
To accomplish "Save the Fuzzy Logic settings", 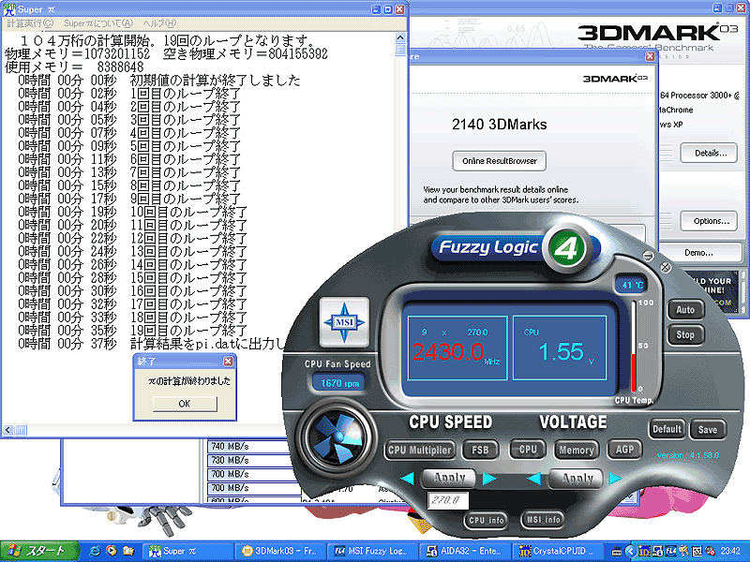I will click(x=708, y=429).
